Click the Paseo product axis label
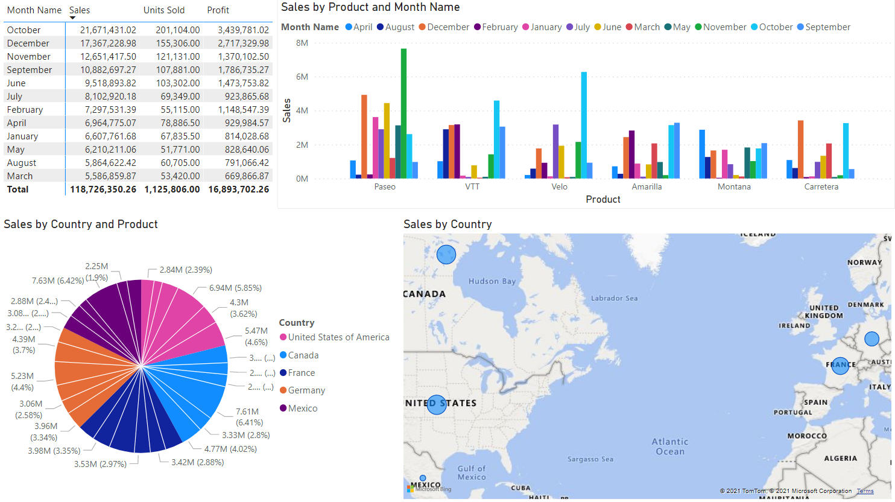 385,186
